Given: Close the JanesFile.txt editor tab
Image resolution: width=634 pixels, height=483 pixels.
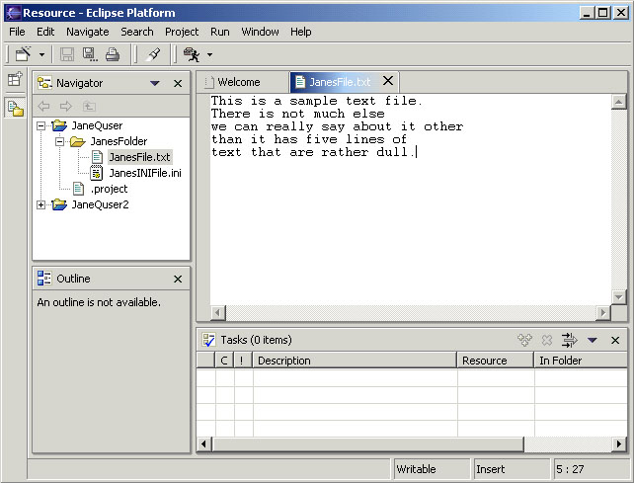Looking at the screenshot, I should click(x=388, y=81).
